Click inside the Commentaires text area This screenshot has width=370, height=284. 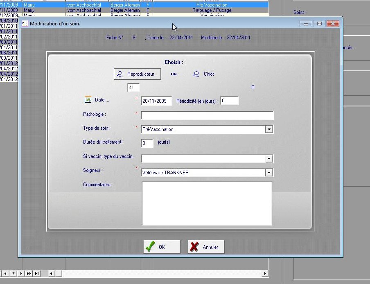(207, 203)
